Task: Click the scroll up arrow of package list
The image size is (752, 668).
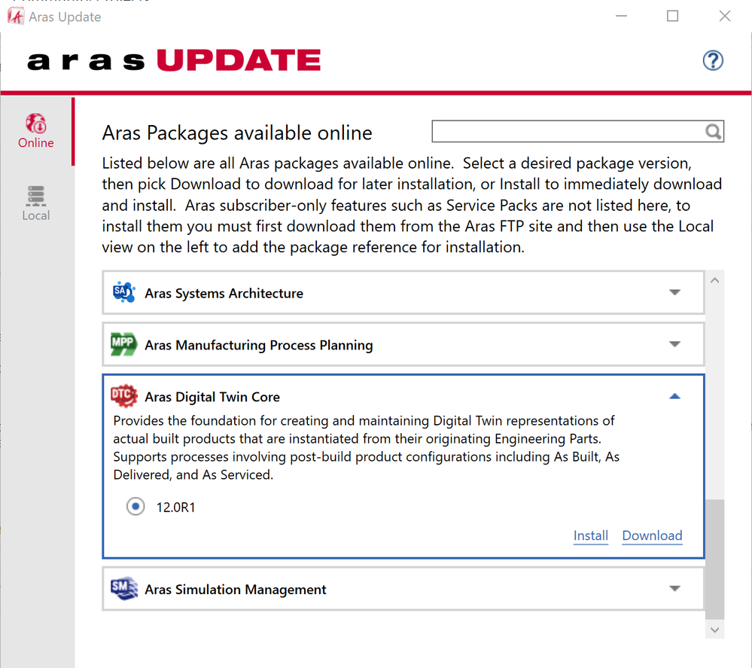Action: coord(714,280)
